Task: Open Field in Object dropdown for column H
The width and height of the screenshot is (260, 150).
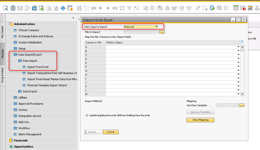Action: tap(238, 74)
